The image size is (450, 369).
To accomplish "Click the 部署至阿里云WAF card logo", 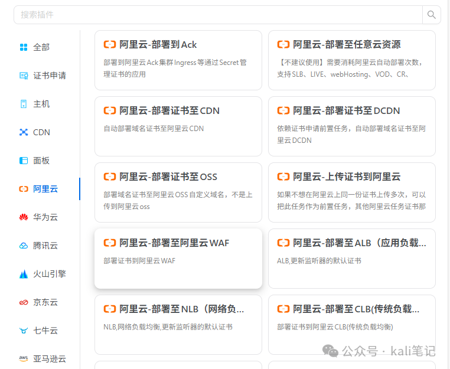I will (x=110, y=243).
